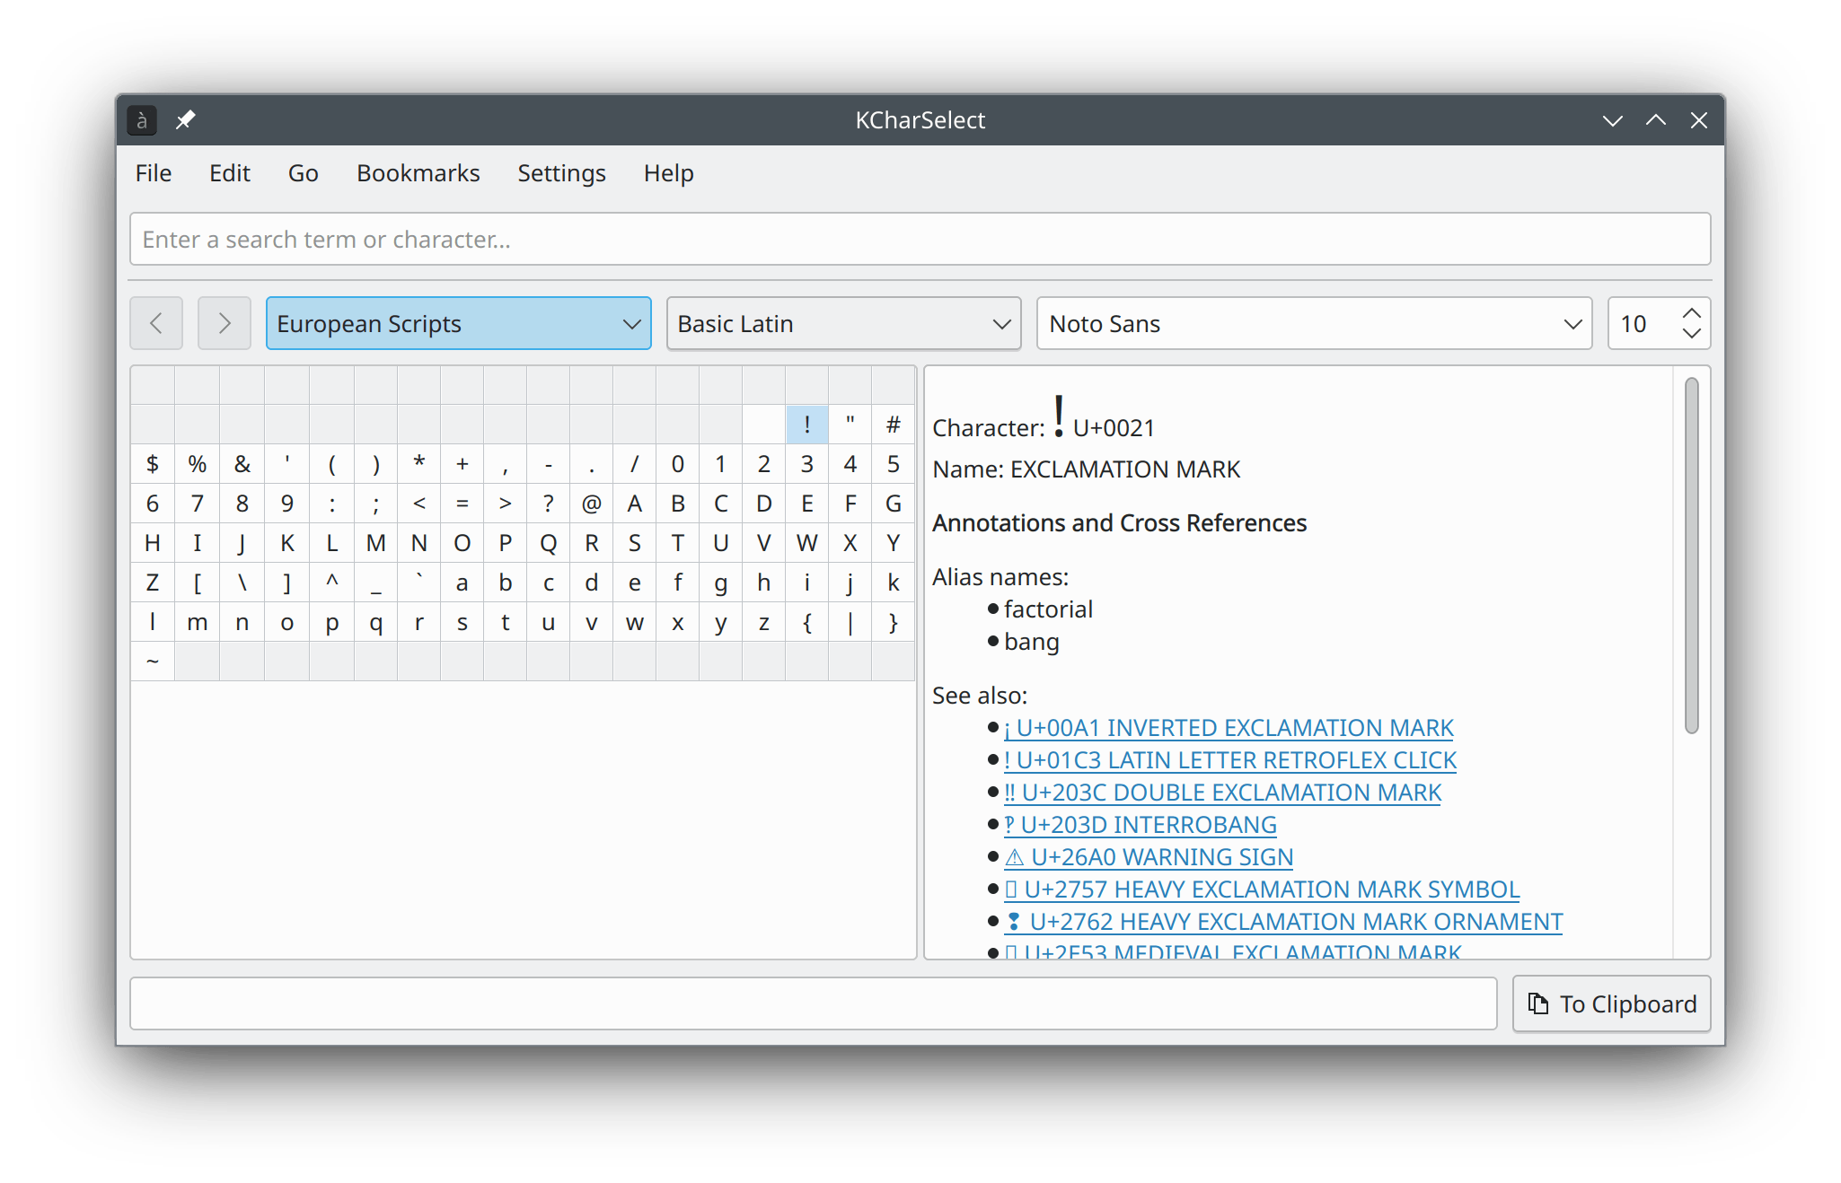Select the tilde character cell
1841x1183 pixels.
point(153,662)
